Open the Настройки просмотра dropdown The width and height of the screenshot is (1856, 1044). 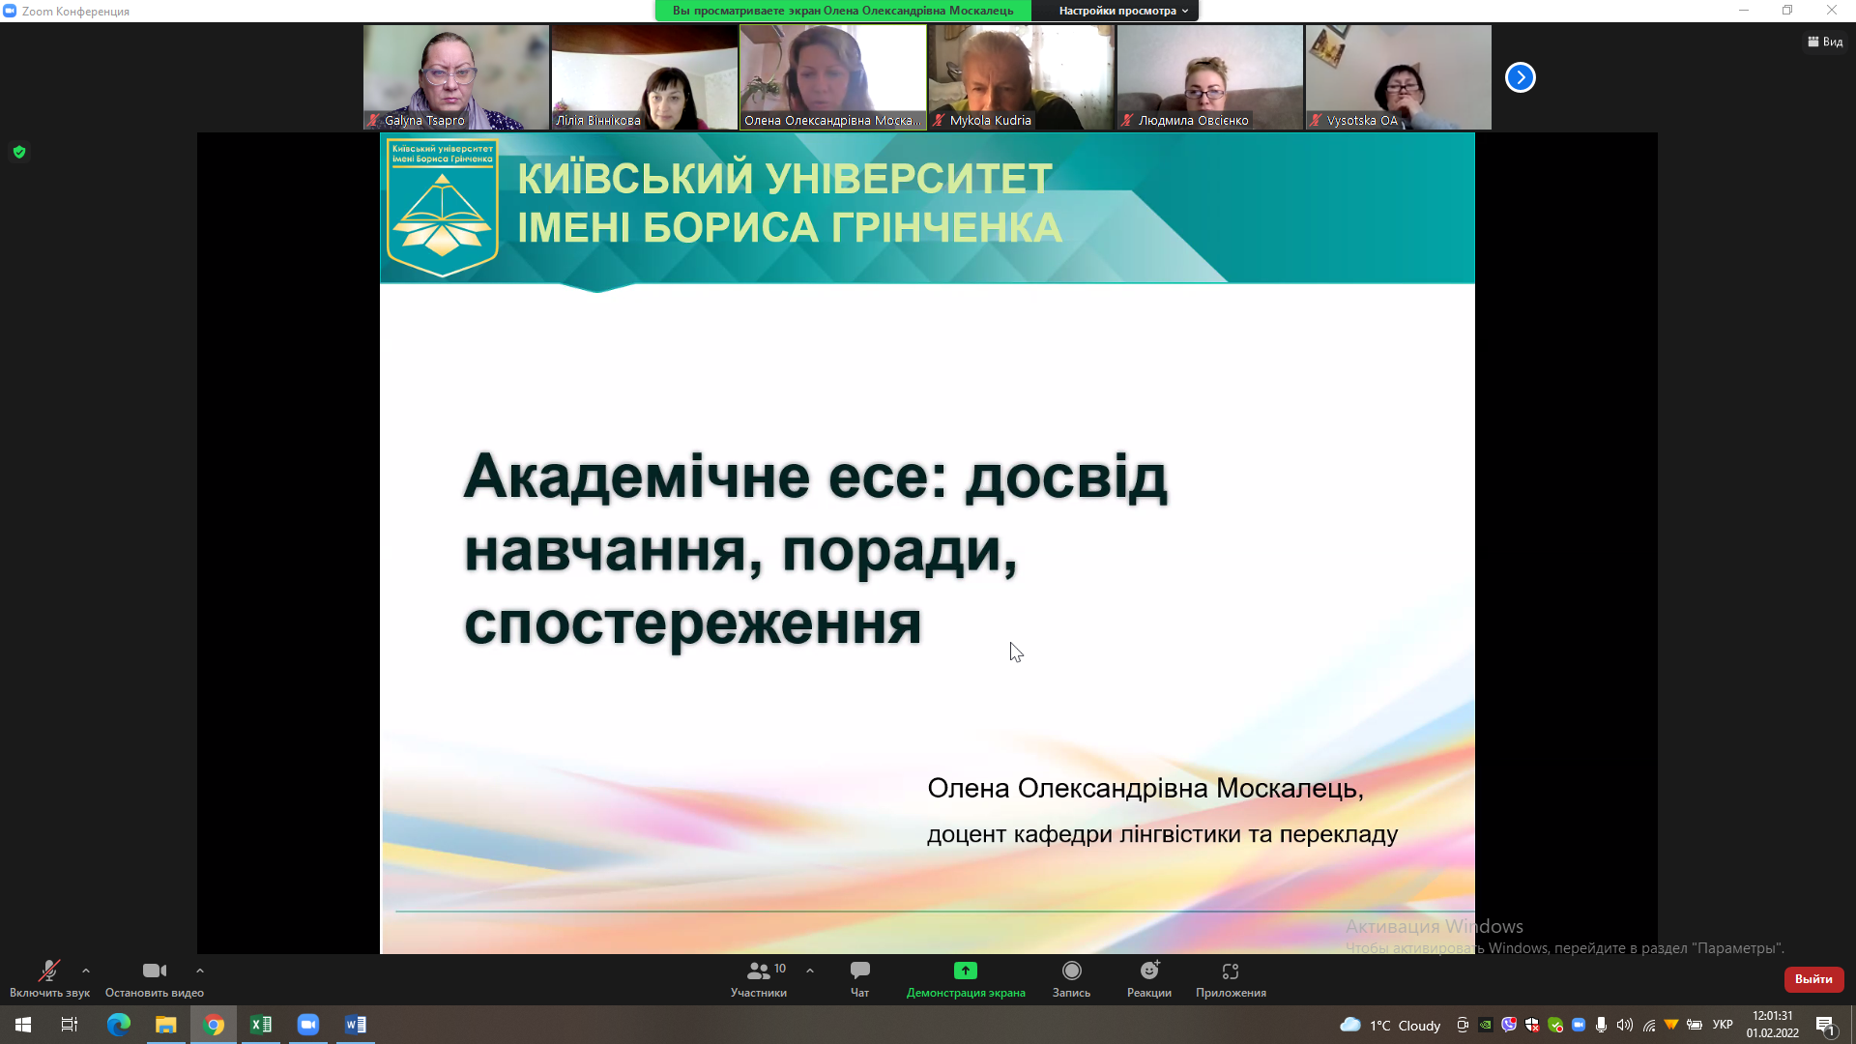click(1121, 11)
